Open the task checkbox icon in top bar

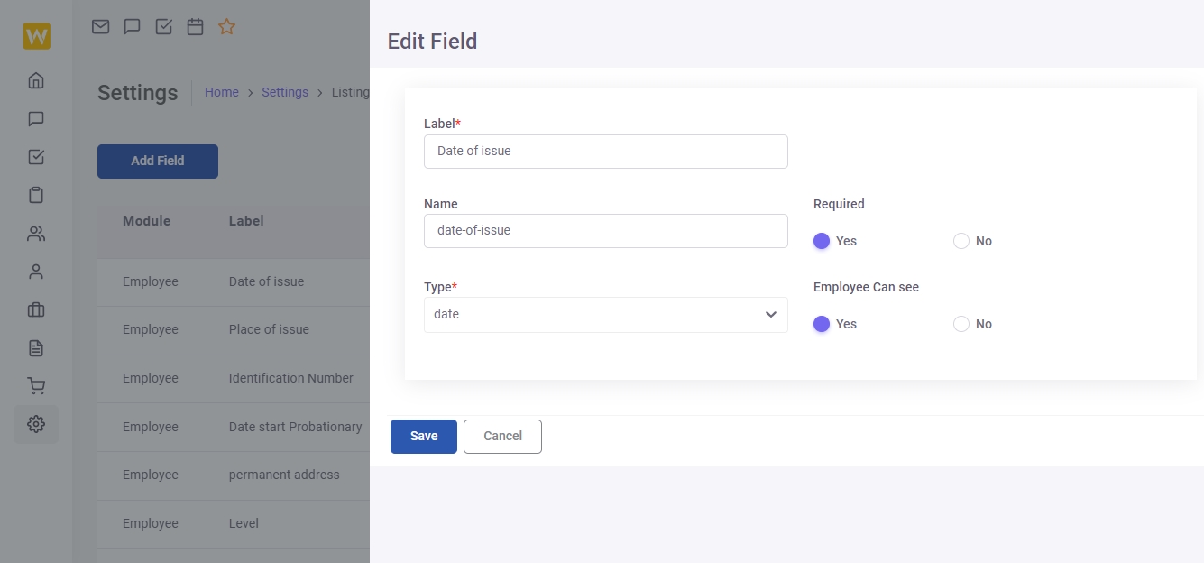point(163,27)
